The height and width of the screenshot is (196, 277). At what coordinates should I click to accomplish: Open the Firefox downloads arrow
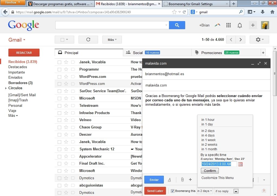click(x=263, y=12)
